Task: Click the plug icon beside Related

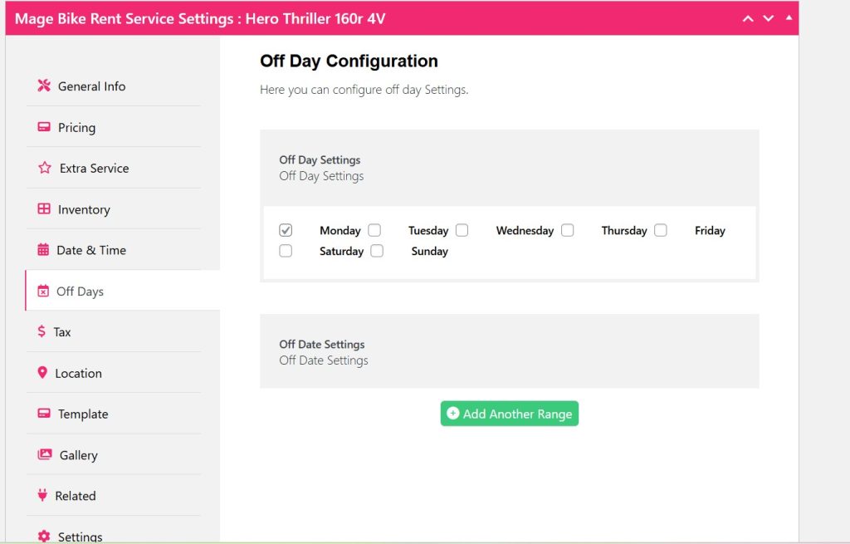Action: pyautogui.click(x=42, y=496)
